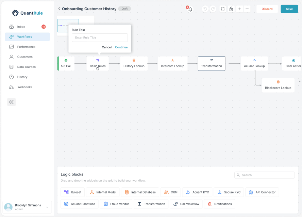Collapse the sidebar with double-chevron button

tap(11, 102)
